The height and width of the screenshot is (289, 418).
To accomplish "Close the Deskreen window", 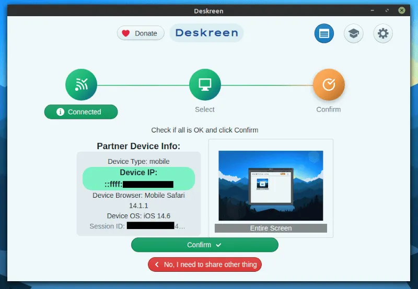I will click(401, 10).
